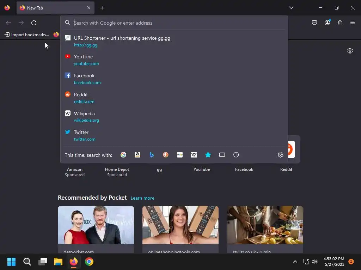Click the address bar search field

[x=174, y=23]
